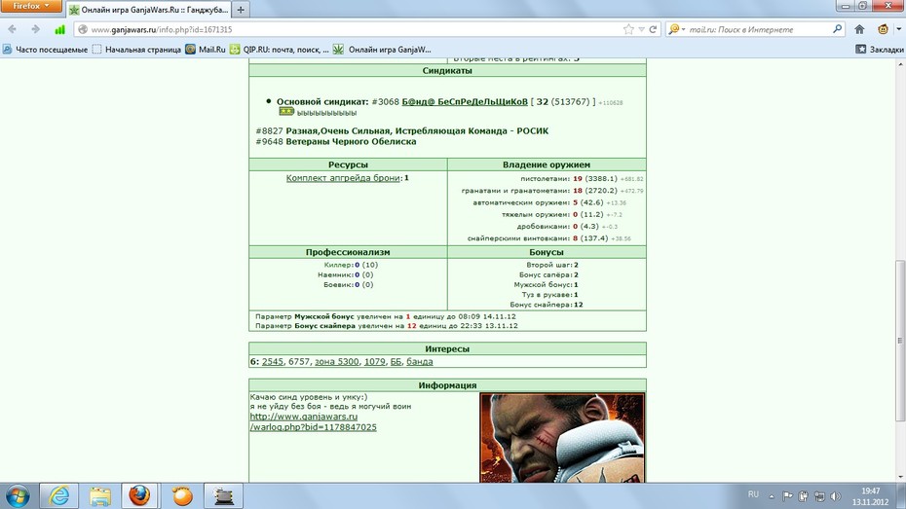Bookmark this page with star icon
The width and height of the screenshot is (906, 509).
pos(628,29)
